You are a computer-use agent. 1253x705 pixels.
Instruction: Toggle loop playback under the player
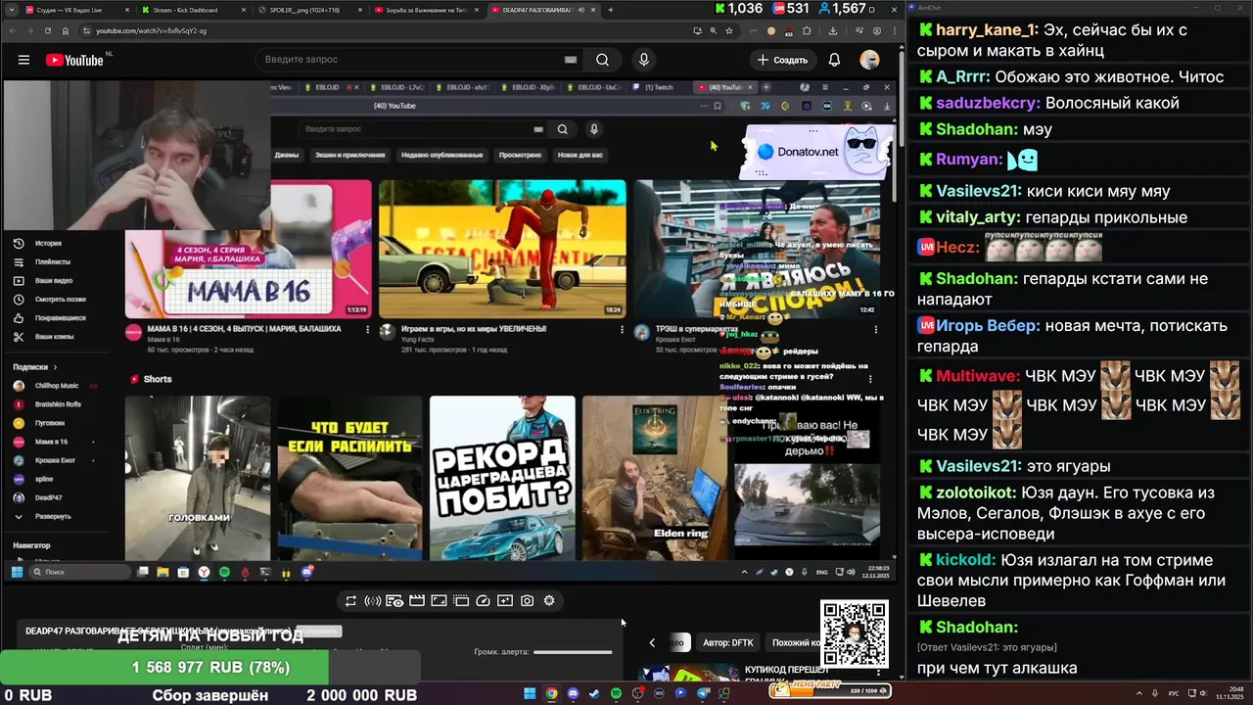(x=350, y=601)
